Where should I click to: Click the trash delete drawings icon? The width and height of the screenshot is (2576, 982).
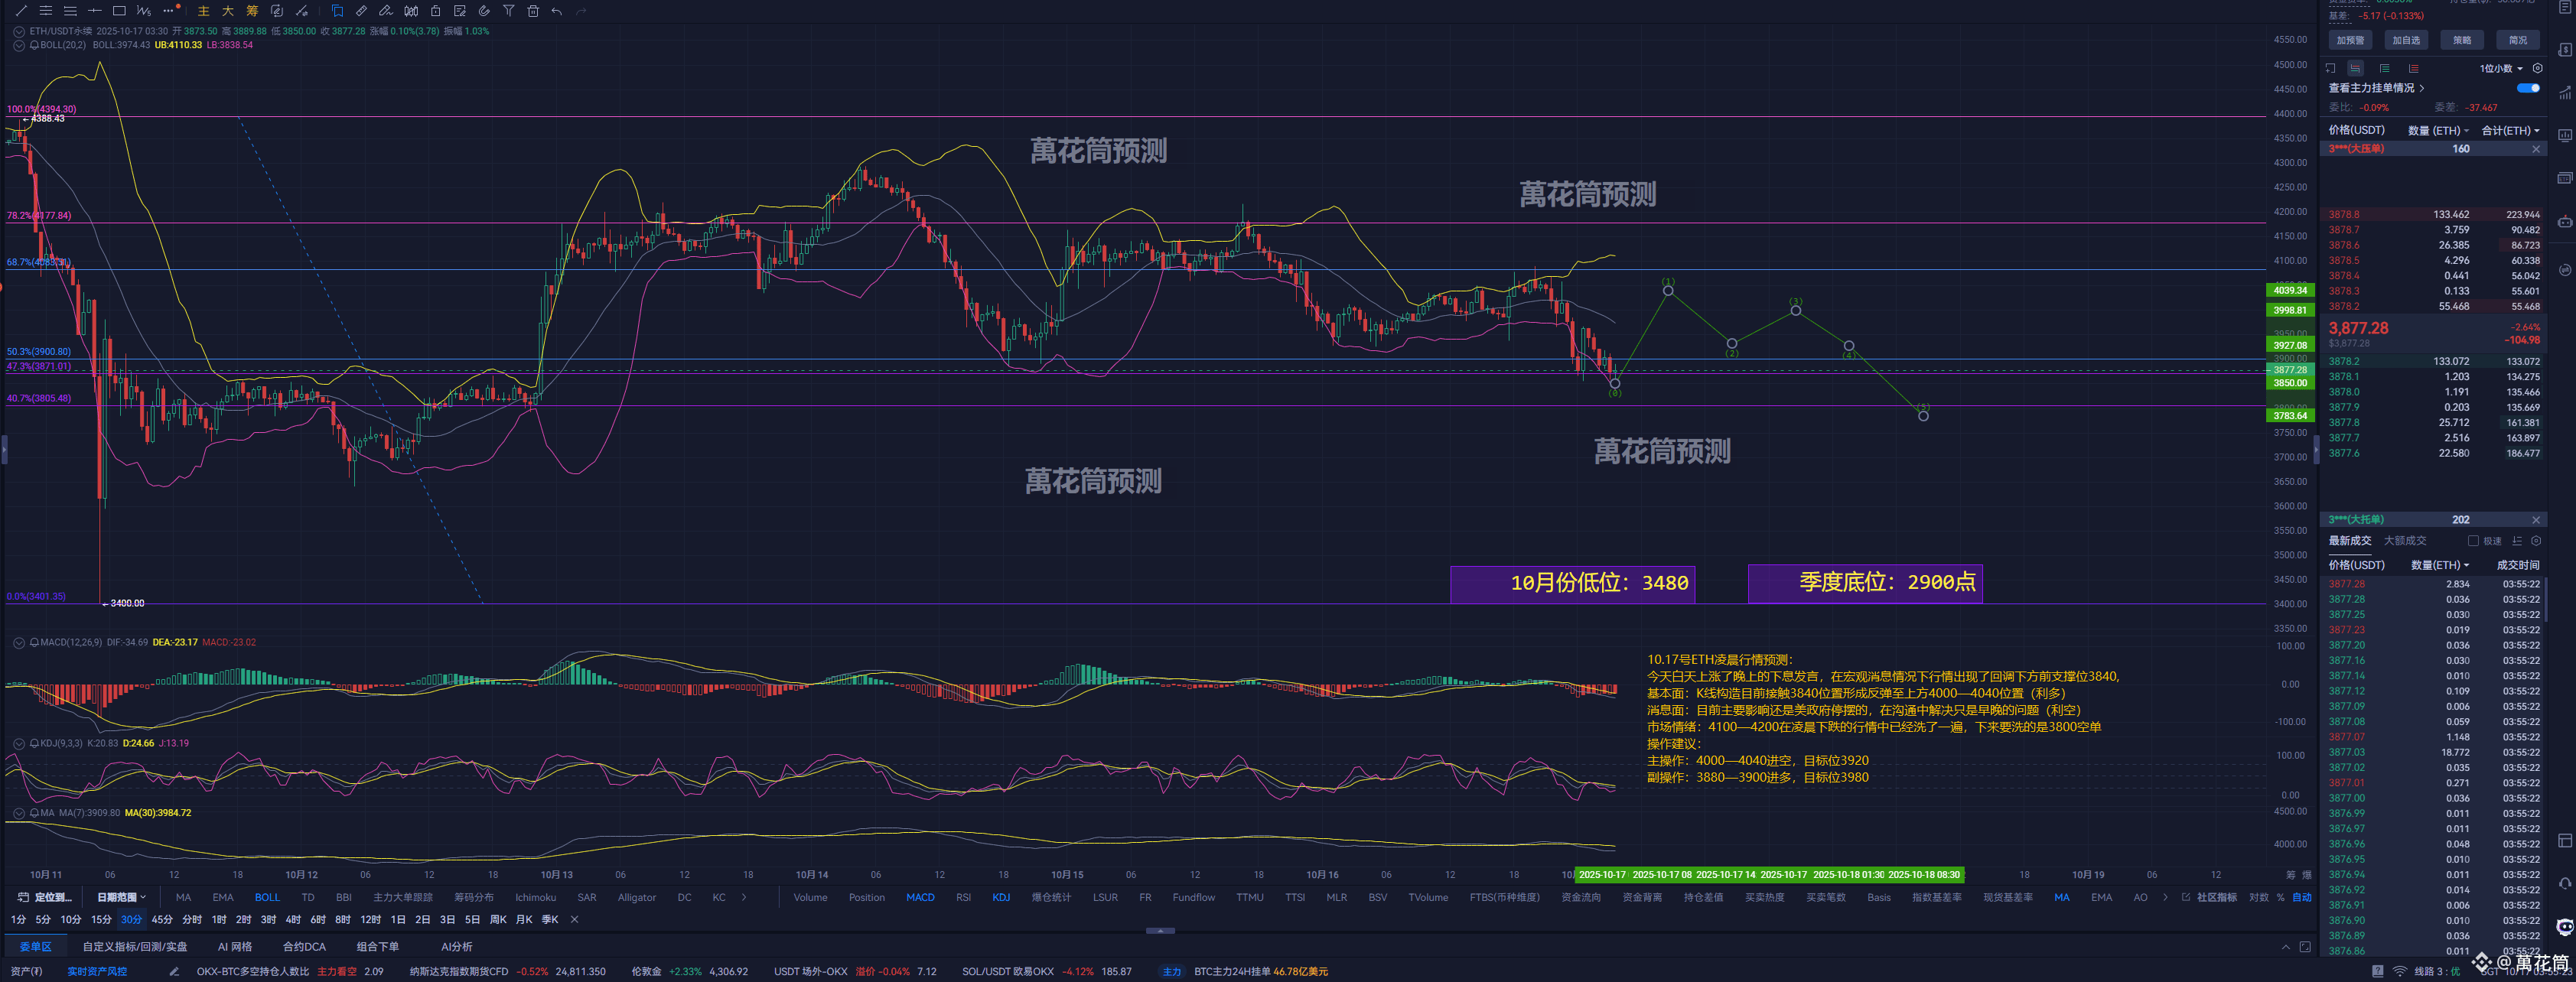click(x=533, y=11)
